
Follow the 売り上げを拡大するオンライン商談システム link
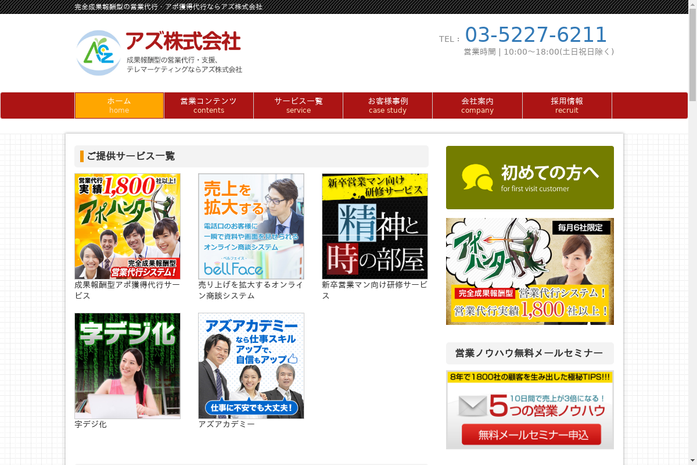tap(251, 290)
